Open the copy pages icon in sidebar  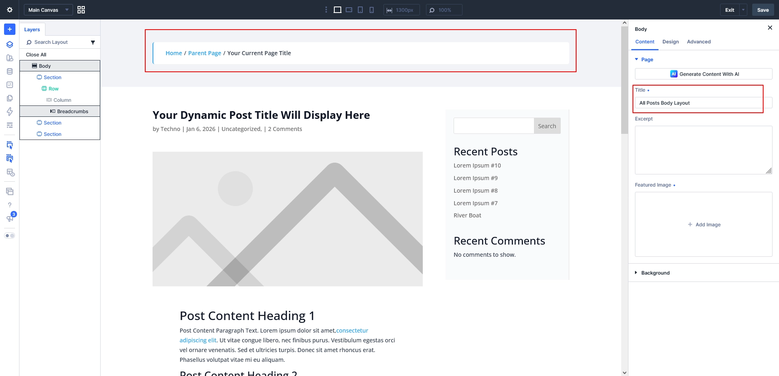[x=10, y=98]
